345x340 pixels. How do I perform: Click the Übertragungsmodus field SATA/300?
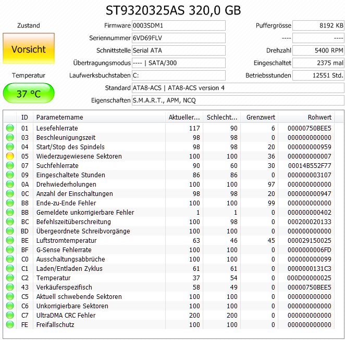[x=178, y=63]
